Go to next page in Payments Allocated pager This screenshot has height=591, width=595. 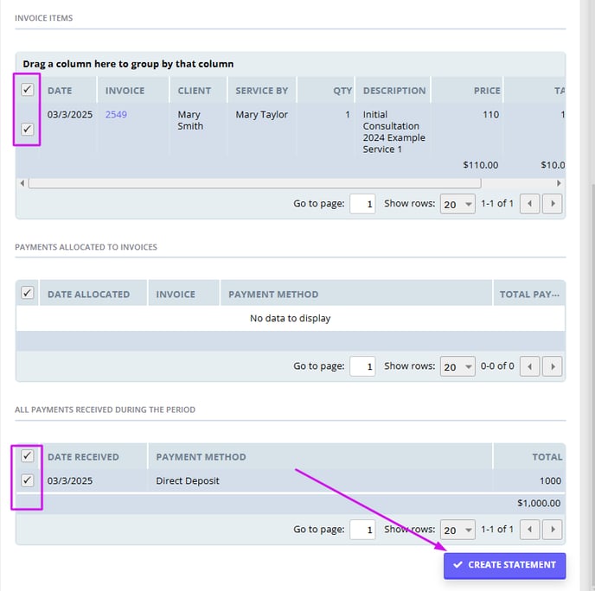tap(553, 366)
